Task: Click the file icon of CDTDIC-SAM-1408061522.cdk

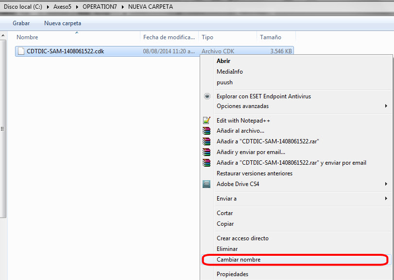Action: (x=21, y=51)
